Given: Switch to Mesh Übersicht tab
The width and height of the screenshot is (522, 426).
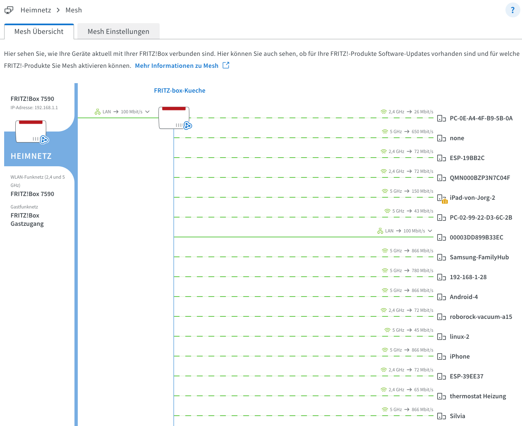Looking at the screenshot, I should pyautogui.click(x=39, y=31).
